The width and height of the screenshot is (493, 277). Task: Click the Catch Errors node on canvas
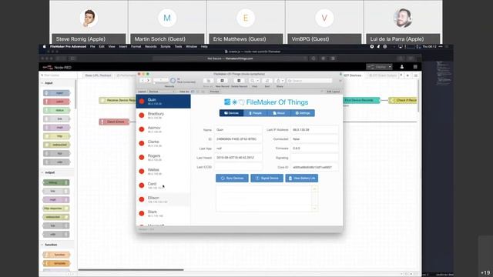tap(114, 122)
